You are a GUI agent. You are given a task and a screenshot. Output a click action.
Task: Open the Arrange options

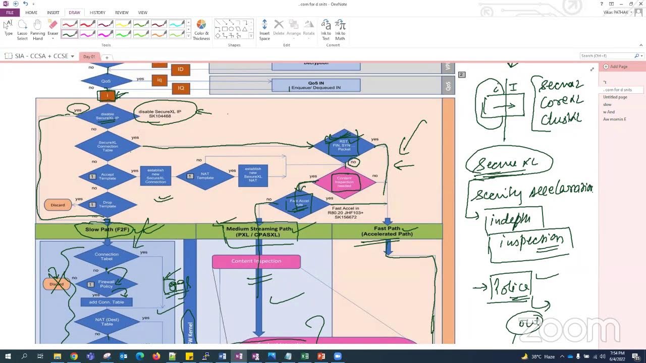[x=294, y=28]
